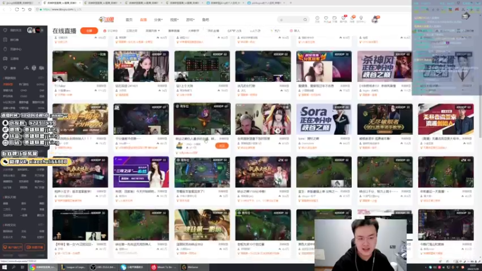Expand the 视频 dropdown in top nav
482x271 pixels.
(x=174, y=20)
